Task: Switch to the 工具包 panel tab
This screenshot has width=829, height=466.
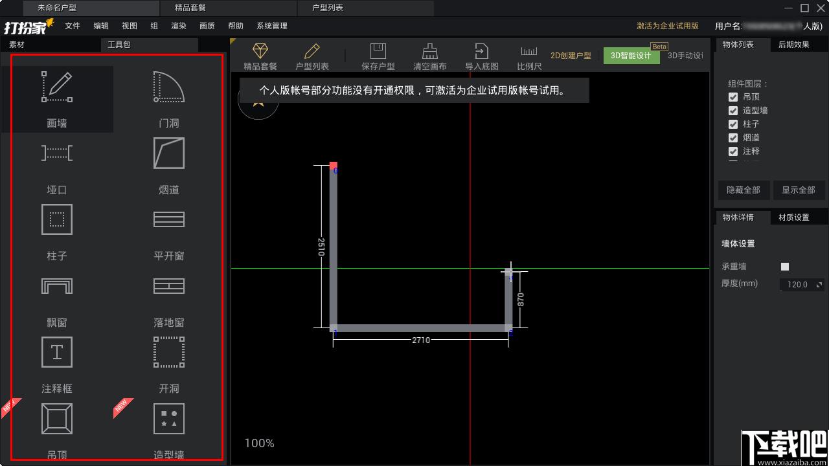Action: pyautogui.click(x=149, y=45)
